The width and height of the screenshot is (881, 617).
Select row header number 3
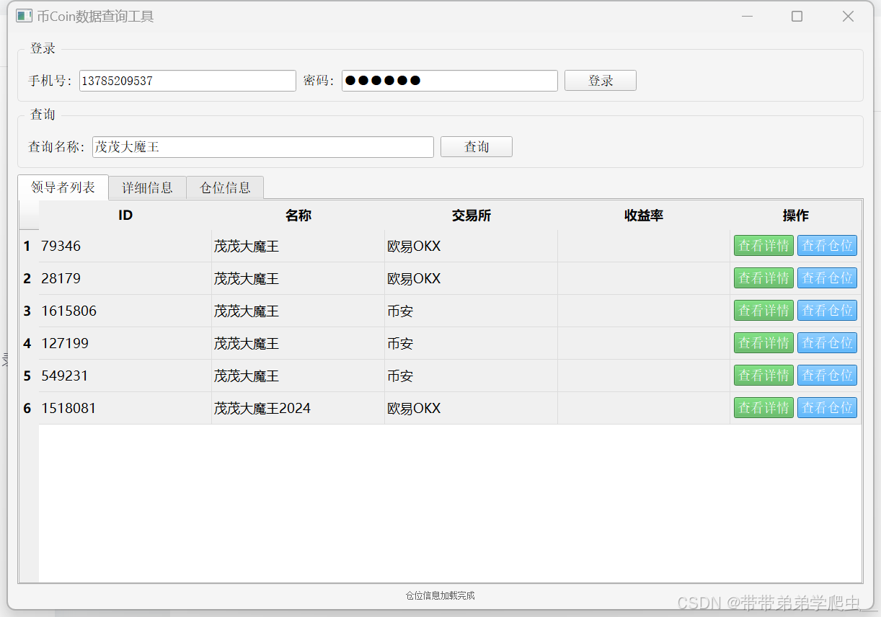[x=28, y=311]
